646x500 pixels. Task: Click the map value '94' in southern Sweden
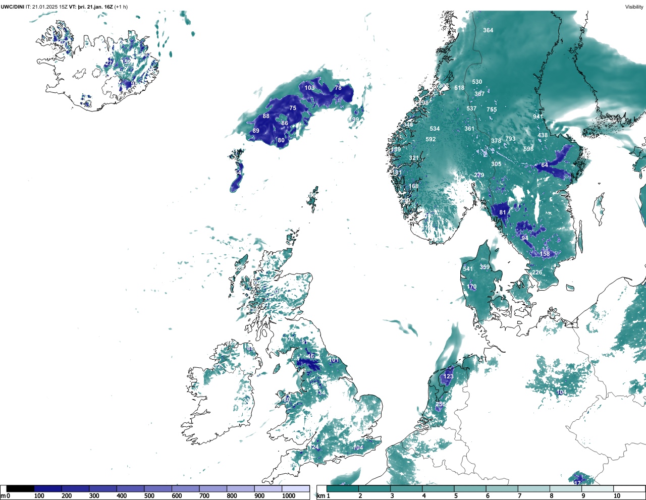(x=525, y=238)
